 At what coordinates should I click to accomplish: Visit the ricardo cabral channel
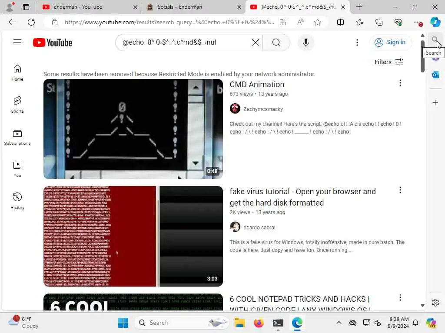click(259, 227)
